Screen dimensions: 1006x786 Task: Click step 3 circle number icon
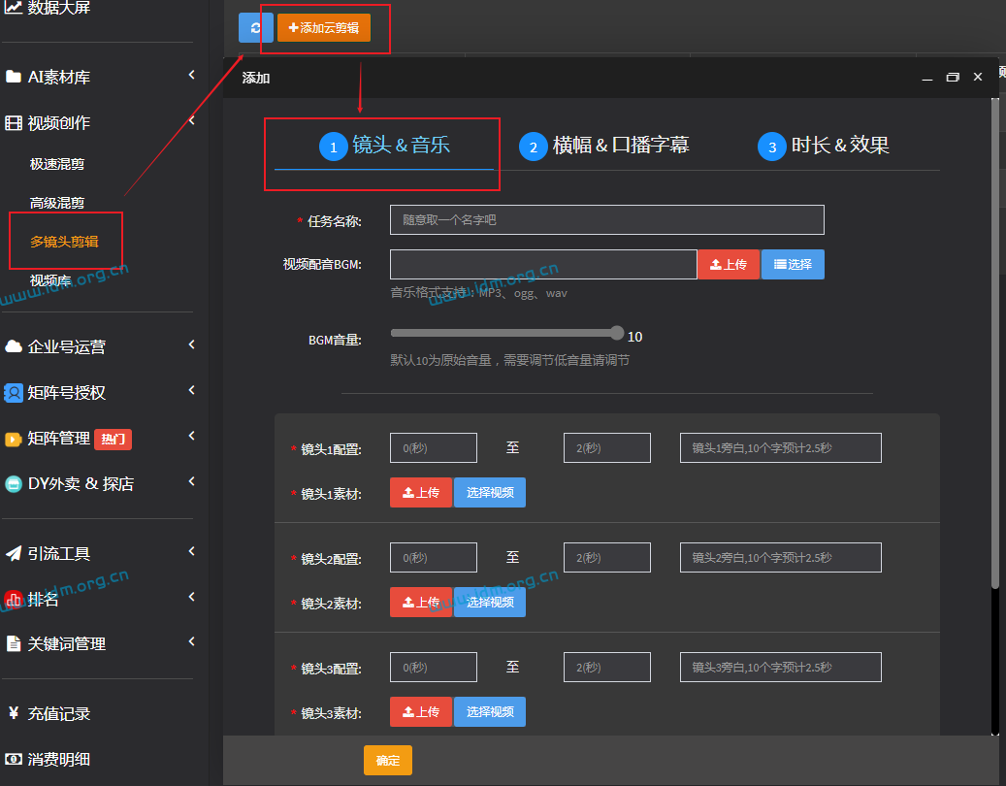772,147
